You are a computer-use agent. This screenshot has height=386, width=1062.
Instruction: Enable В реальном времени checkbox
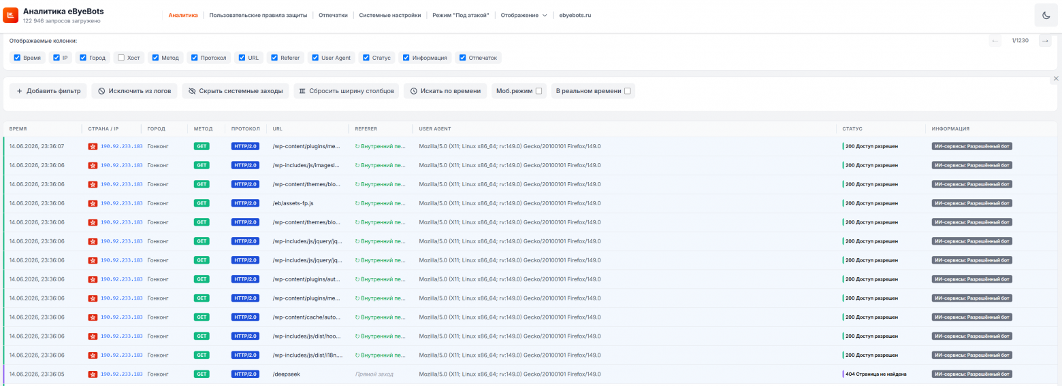coord(628,91)
